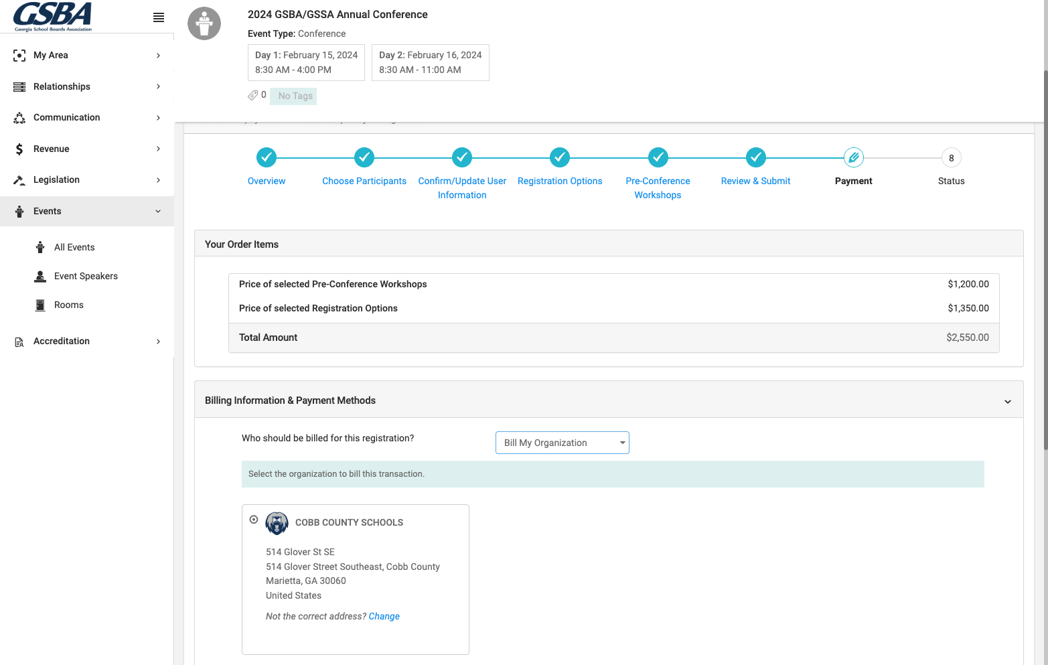Click the All Events icon

(40, 247)
